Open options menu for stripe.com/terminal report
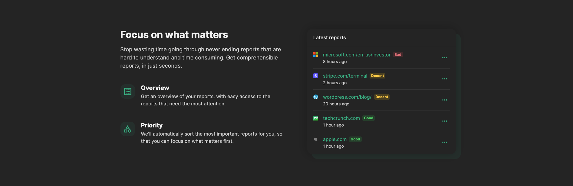 444,79
